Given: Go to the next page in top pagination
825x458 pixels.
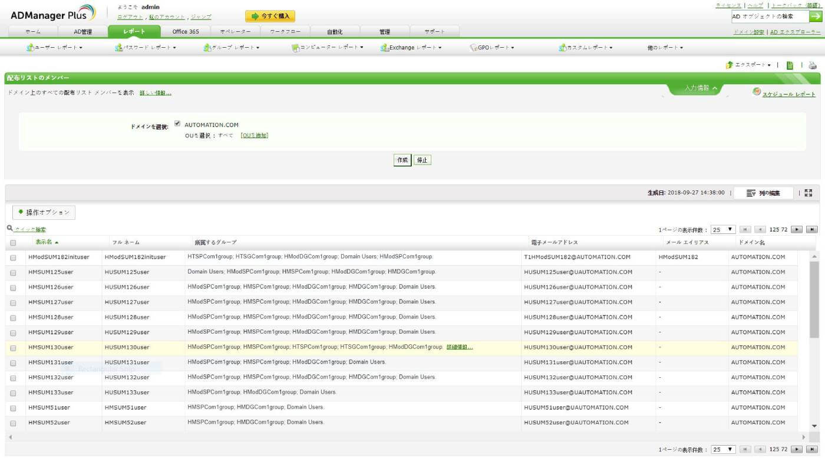Looking at the screenshot, I should (797, 229).
